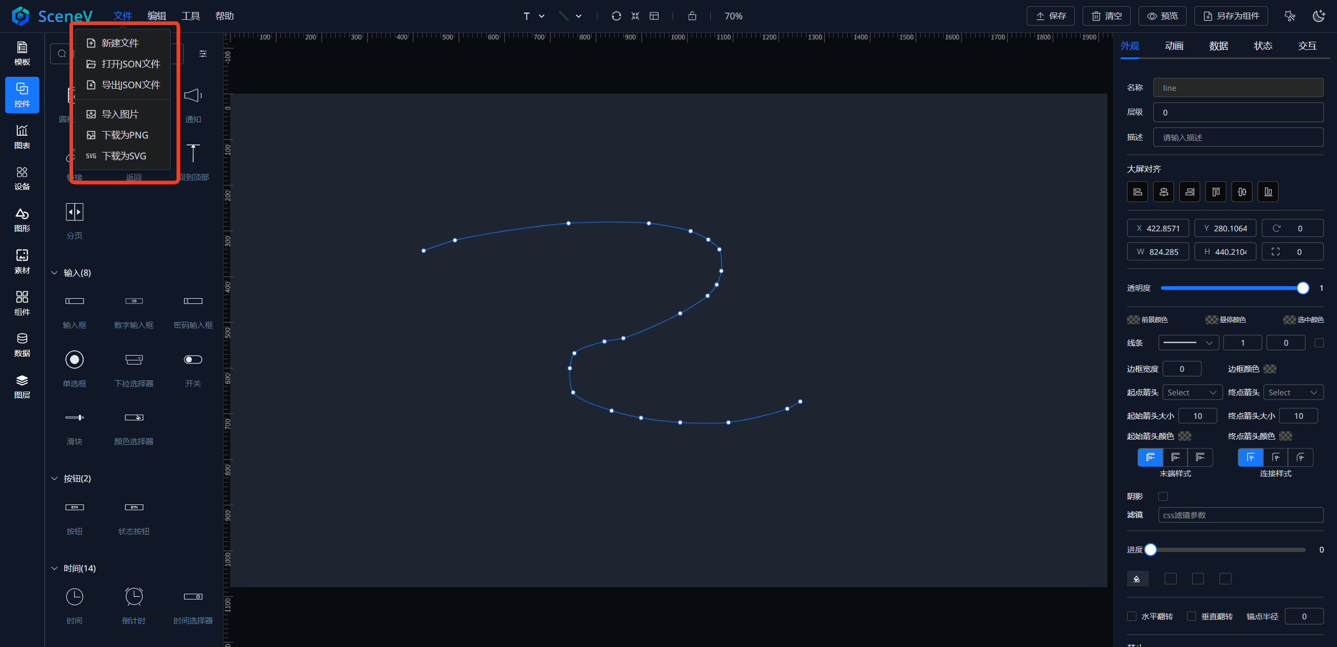Click the refresh icon in top toolbar
This screenshot has width=1337, height=647.
coord(616,16)
